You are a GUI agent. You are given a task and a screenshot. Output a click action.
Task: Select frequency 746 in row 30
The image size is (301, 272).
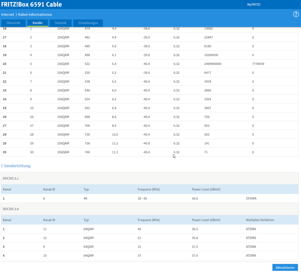(87, 152)
